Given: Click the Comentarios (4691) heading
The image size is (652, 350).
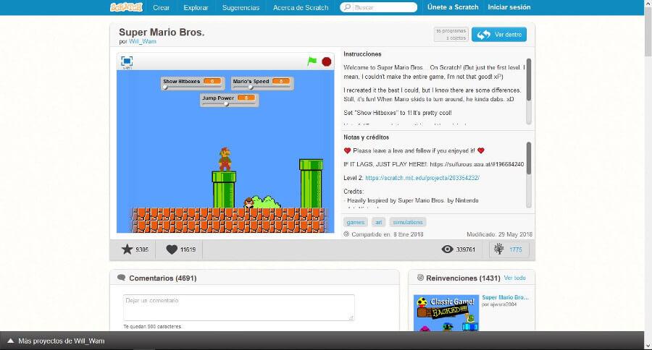Looking at the screenshot, I should point(162,278).
